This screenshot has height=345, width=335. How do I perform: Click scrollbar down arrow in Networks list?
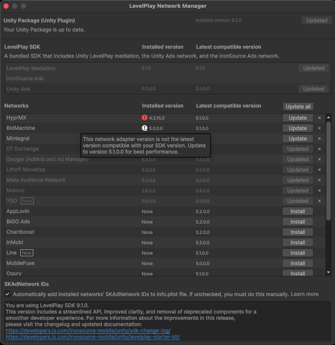point(329,272)
